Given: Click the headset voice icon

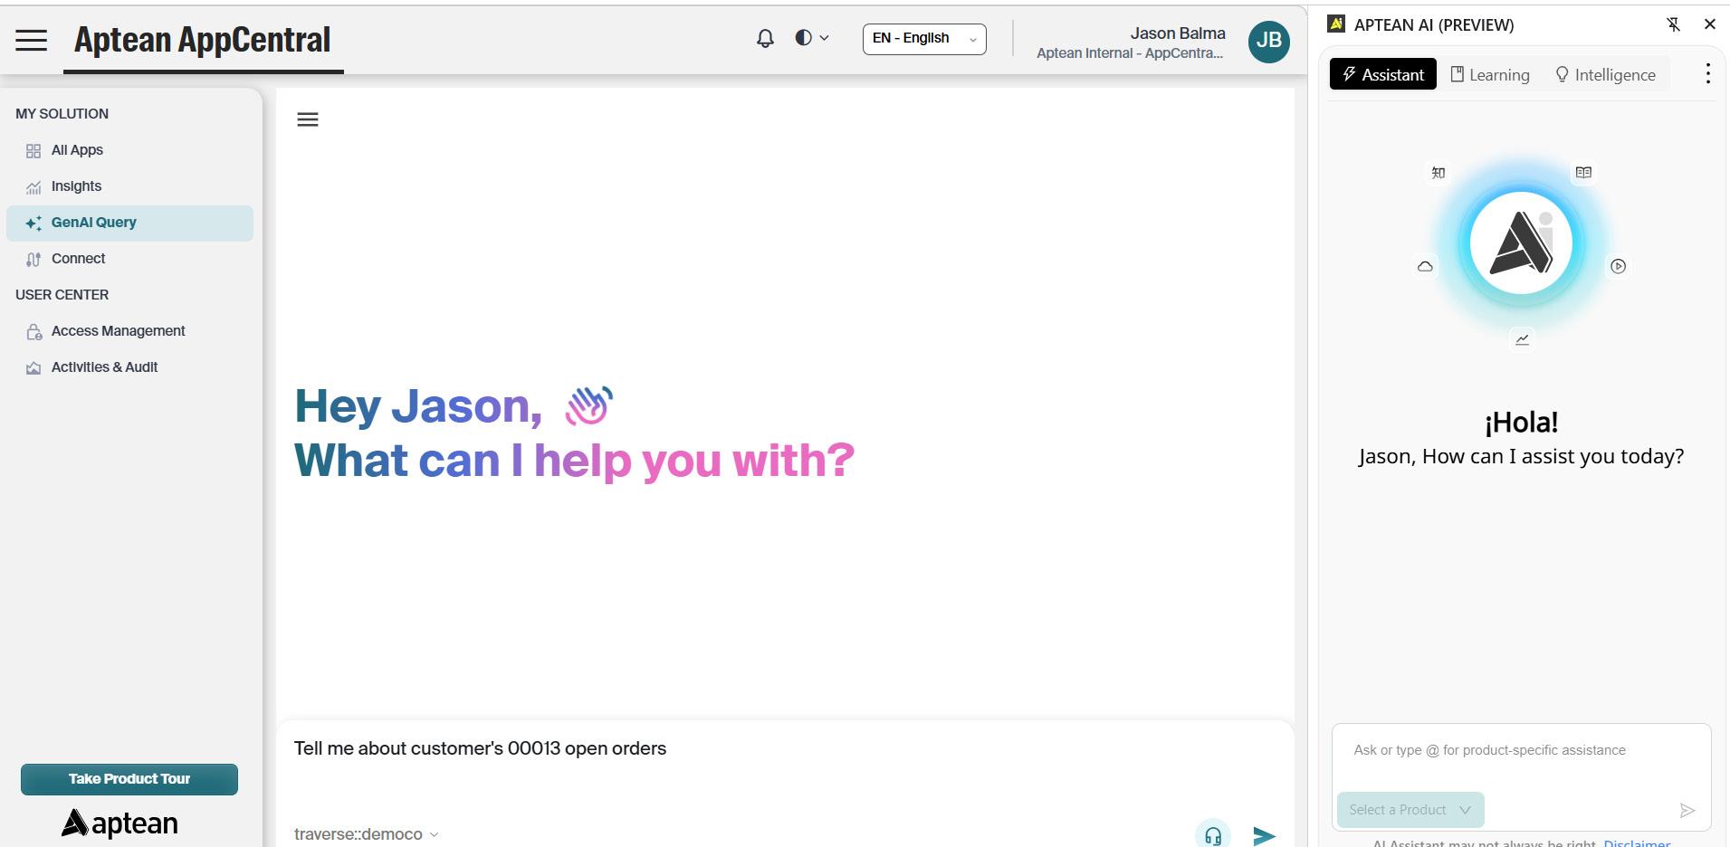Looking at the screenshot, I should [x=1213, y=834].
